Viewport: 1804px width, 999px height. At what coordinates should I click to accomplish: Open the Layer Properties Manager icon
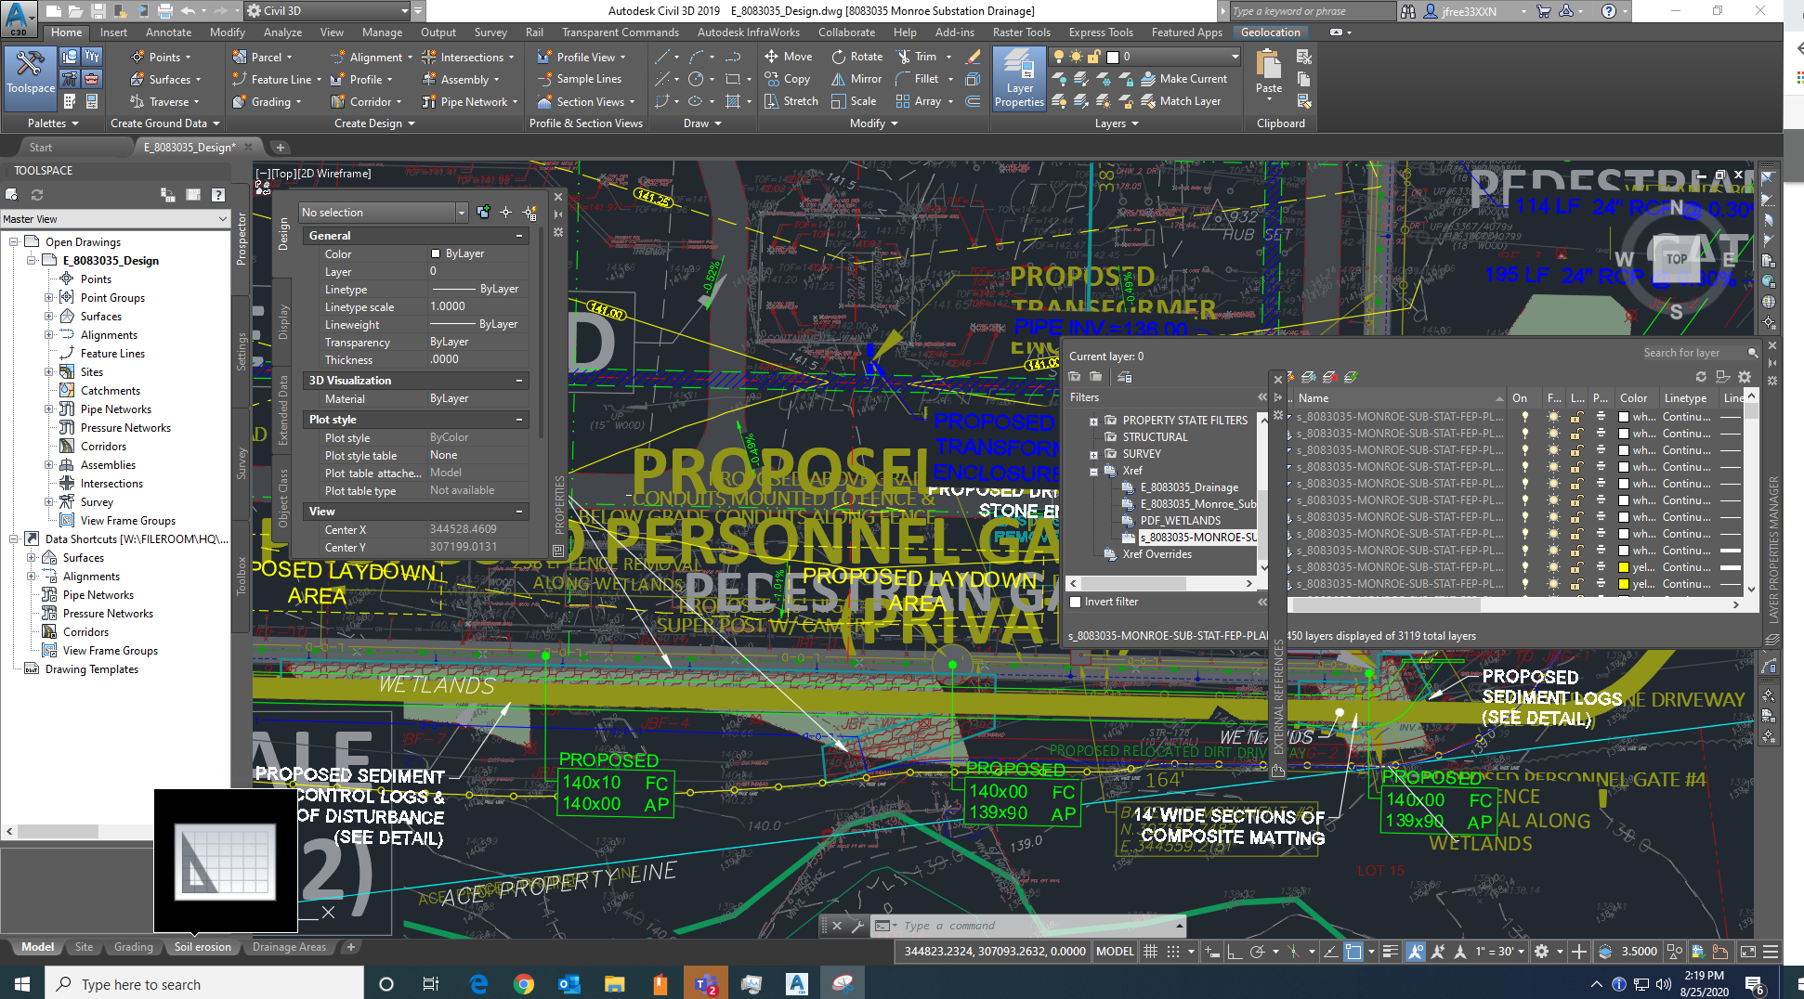(x=1019, y=78)
